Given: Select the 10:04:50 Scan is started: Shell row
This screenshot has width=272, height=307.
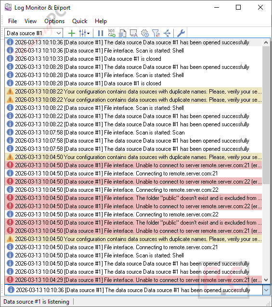Looking at the screenshot, I should 133,255.
